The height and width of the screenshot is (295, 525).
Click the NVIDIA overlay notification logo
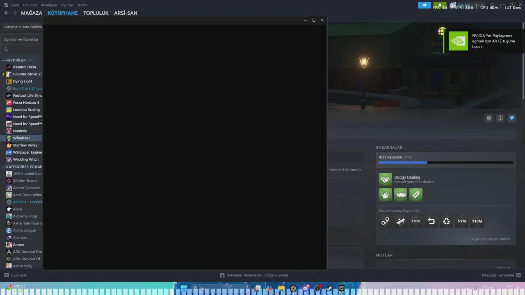[458, 41]
